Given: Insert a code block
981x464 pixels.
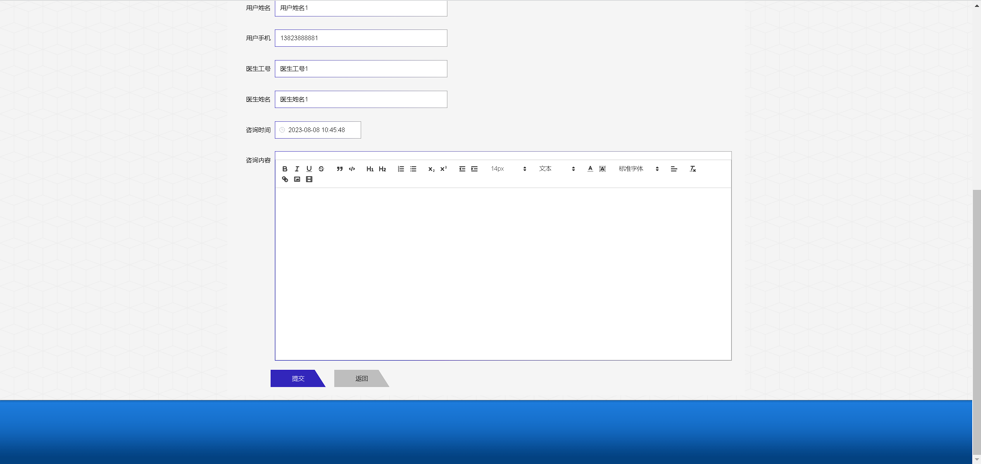Looking at the screenshot, I should pos(352,169).
